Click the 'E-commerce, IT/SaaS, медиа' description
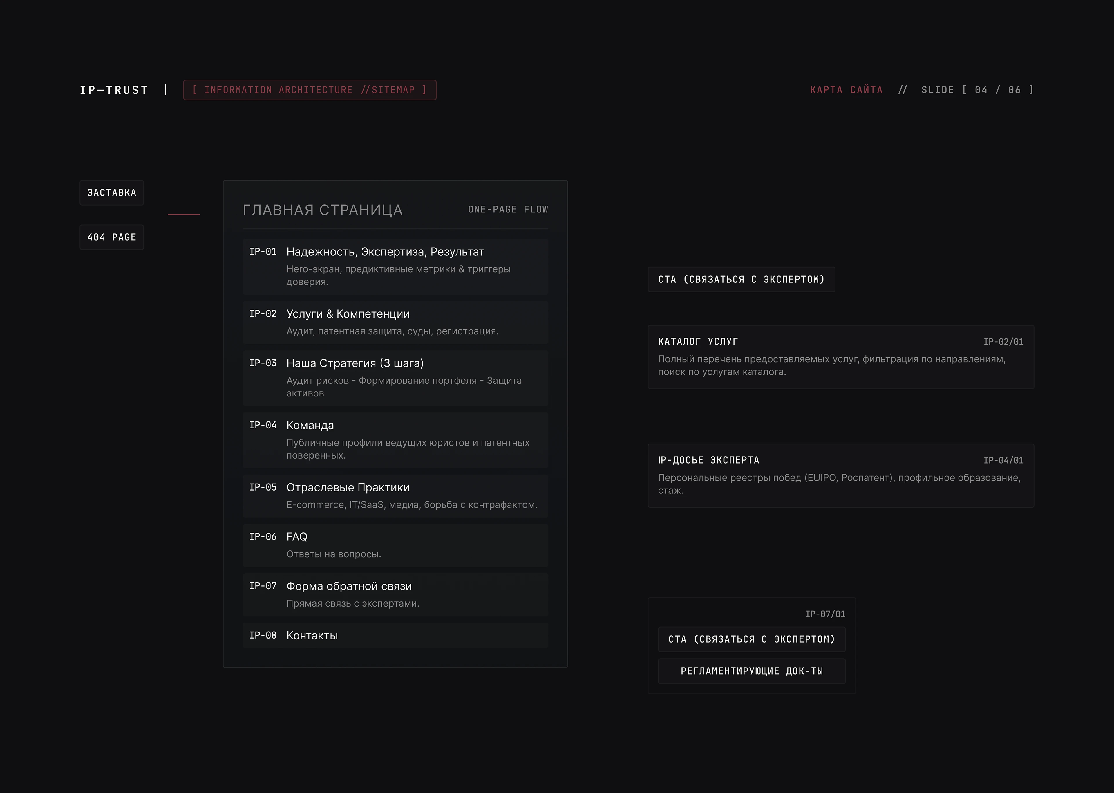This screenshot has width=1114, height=793. coord(412,505)
